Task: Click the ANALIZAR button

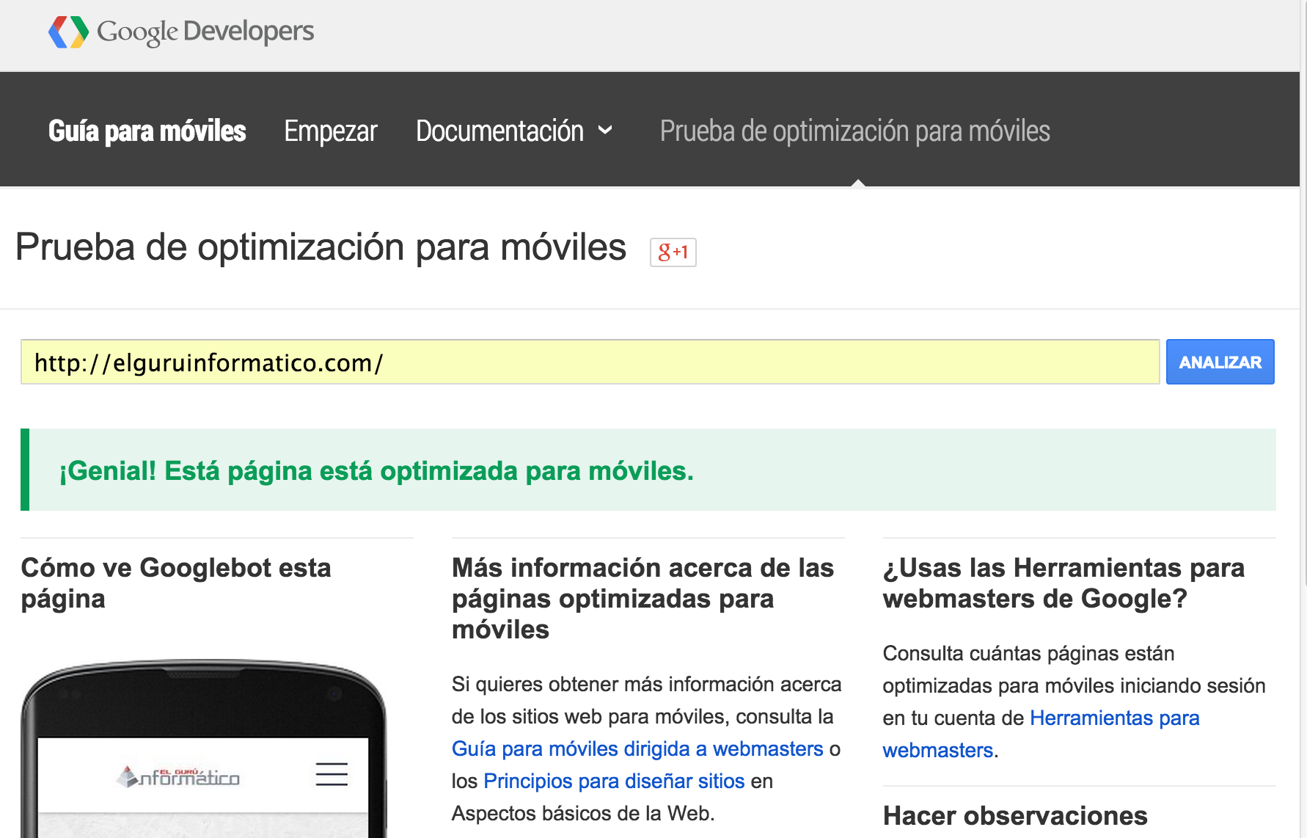Action: 1220,362
